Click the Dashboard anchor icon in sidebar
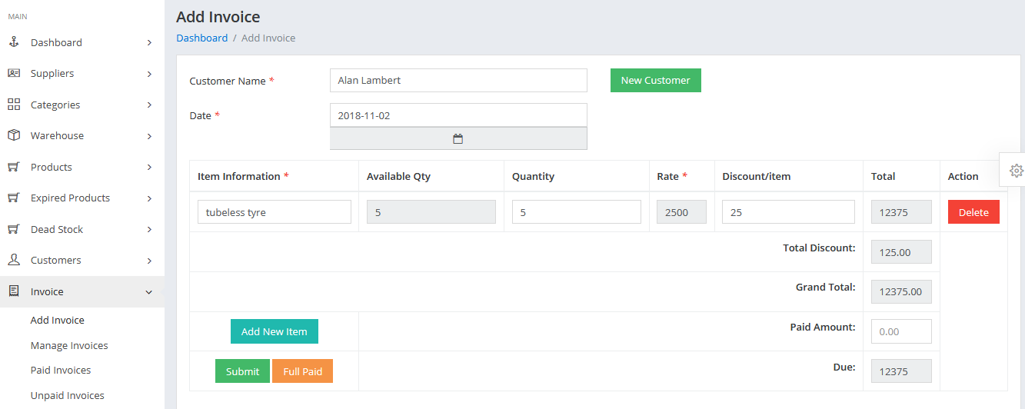The image size is (1025, 409). pos(13,42)
